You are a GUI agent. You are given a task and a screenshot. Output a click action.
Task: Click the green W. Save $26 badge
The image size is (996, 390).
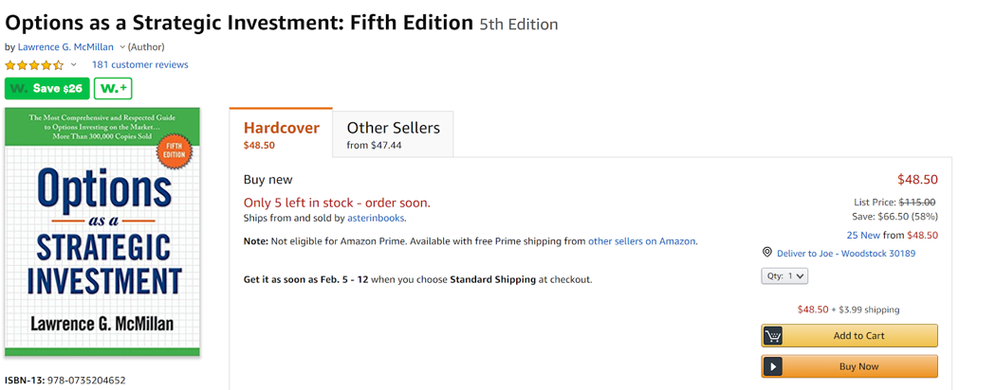(x=47, y=89)
